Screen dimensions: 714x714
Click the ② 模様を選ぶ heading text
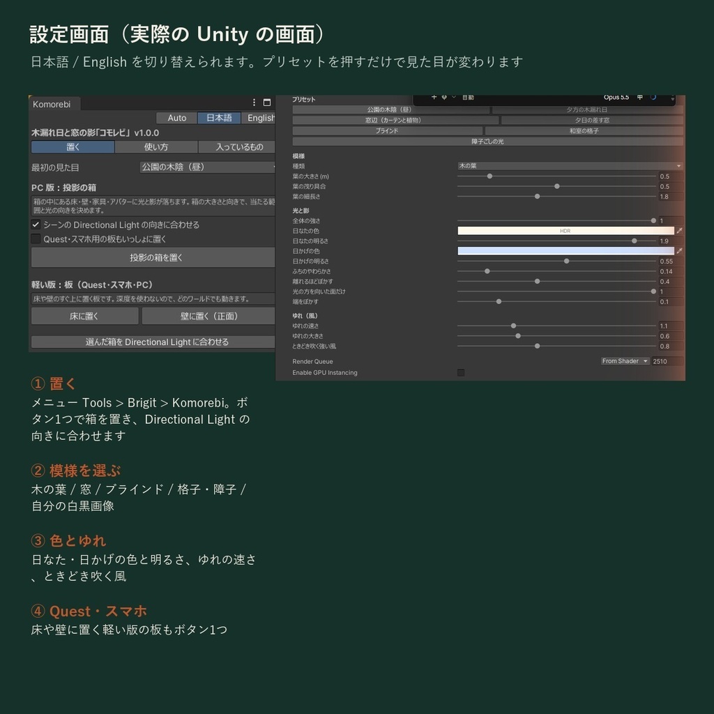76,471
